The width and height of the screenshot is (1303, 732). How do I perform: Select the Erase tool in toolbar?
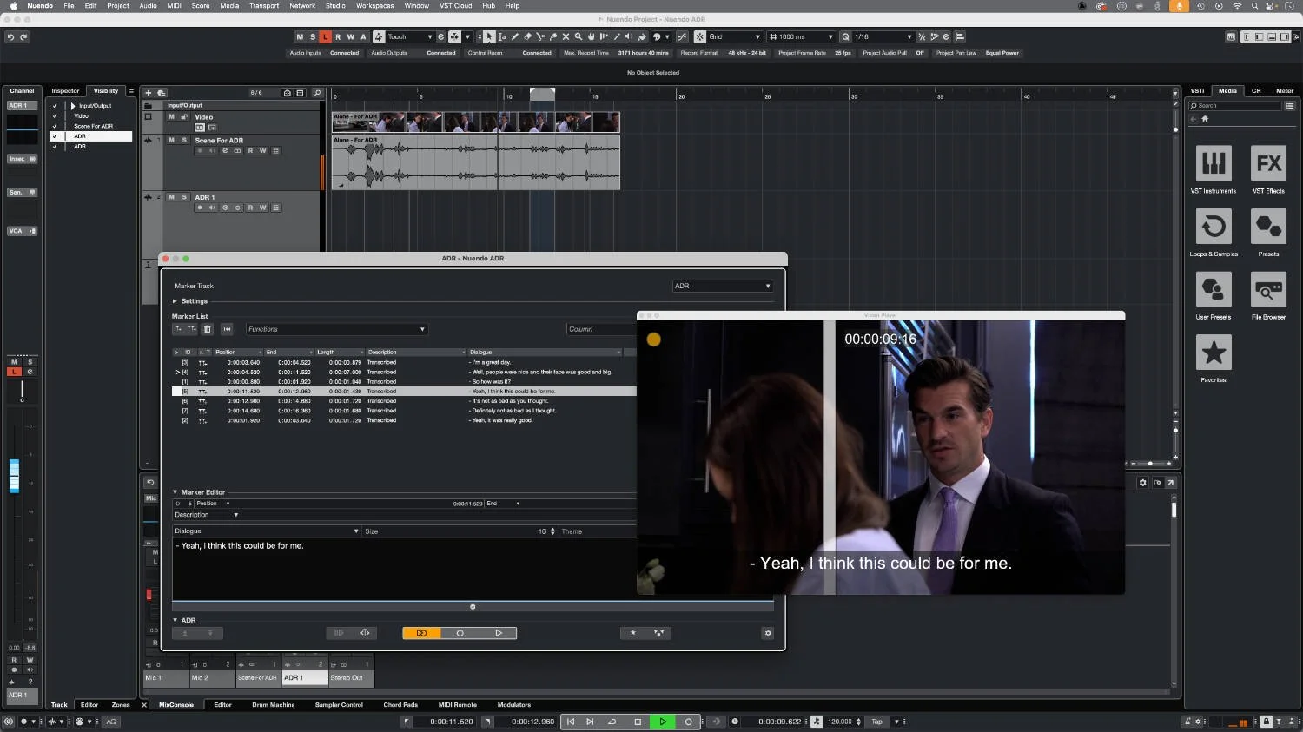coord(527,36)
